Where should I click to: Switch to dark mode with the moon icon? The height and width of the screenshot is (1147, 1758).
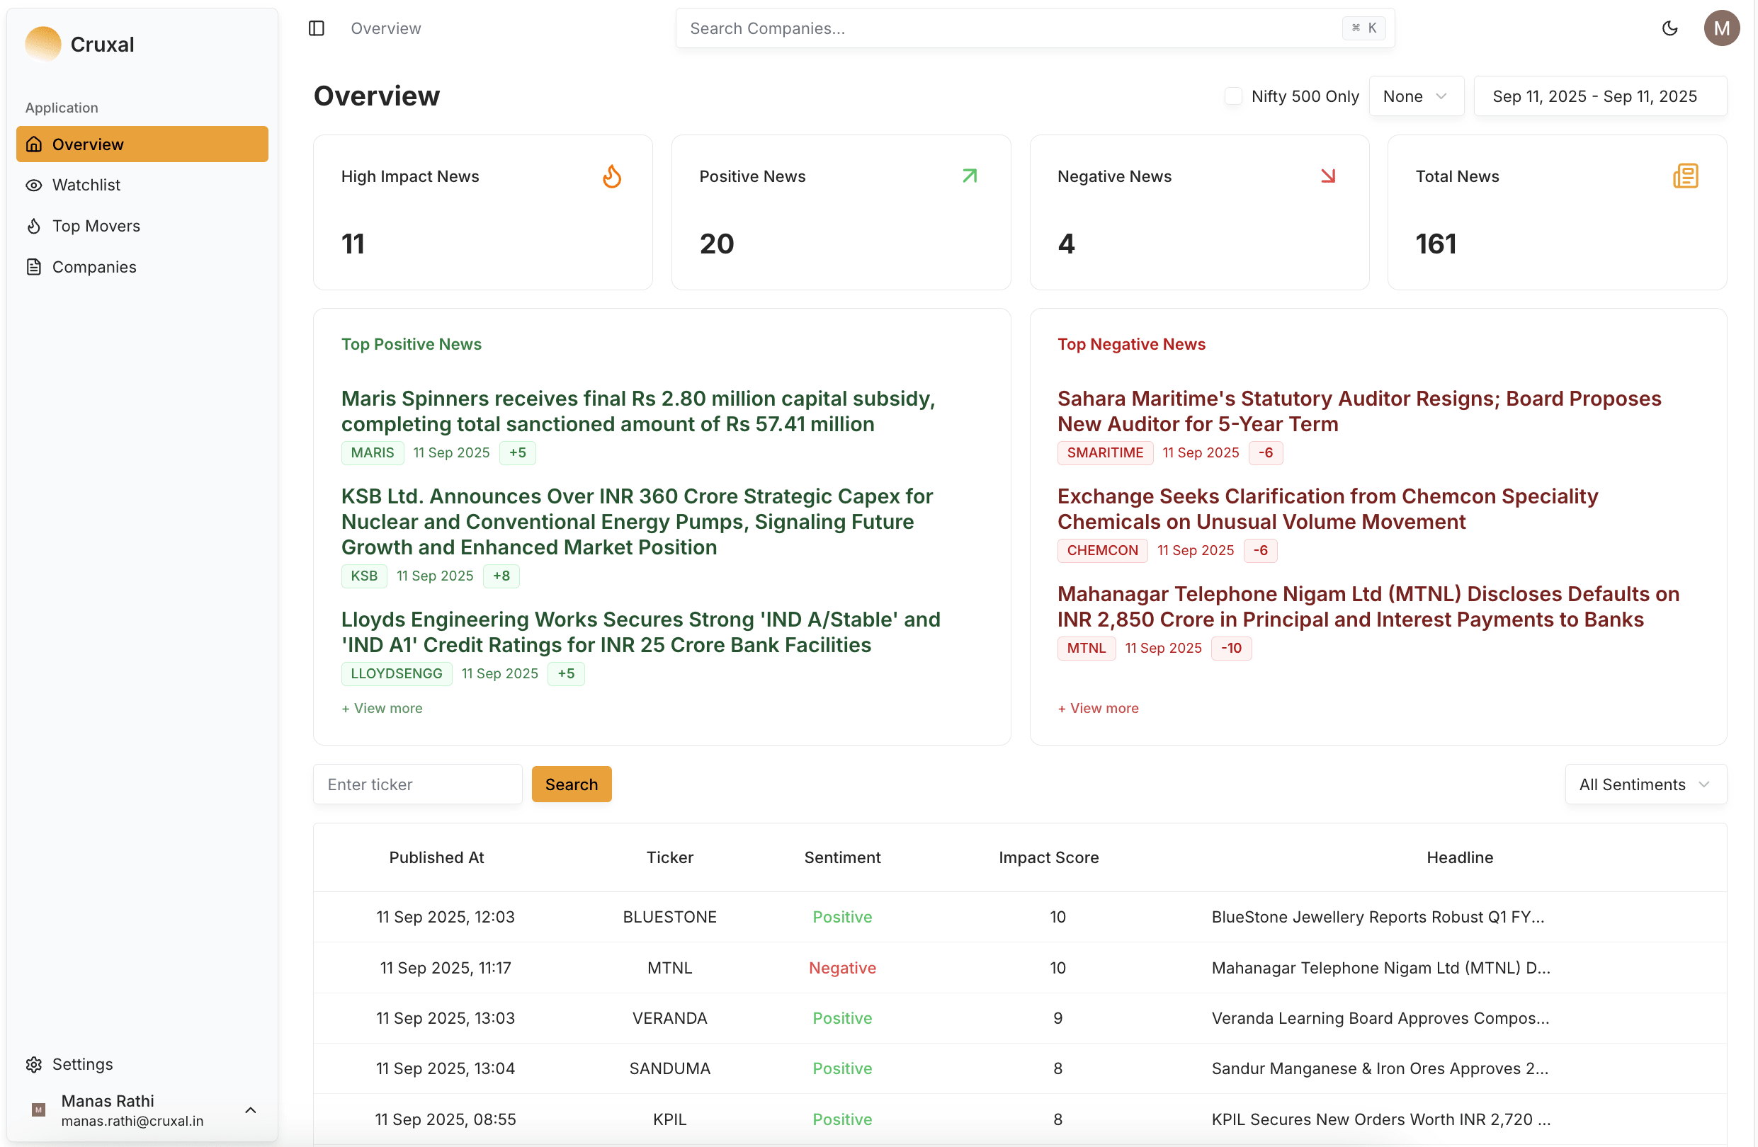tap(1670, 28)
